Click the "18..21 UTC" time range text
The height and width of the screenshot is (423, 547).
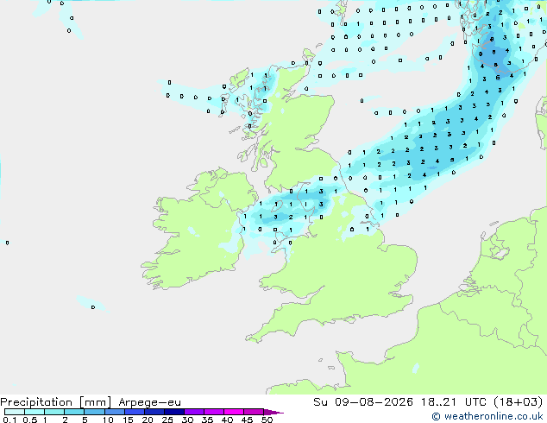pyautogui.click(x=454, y=402)
